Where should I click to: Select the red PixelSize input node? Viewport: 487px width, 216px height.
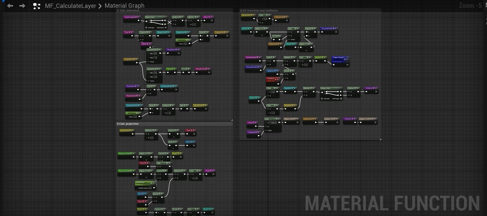pos(273,81)
